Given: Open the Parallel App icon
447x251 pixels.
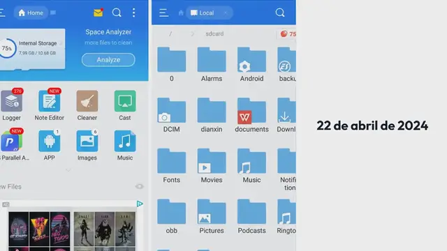Looking at the screenshot, I should click(11, 142).
